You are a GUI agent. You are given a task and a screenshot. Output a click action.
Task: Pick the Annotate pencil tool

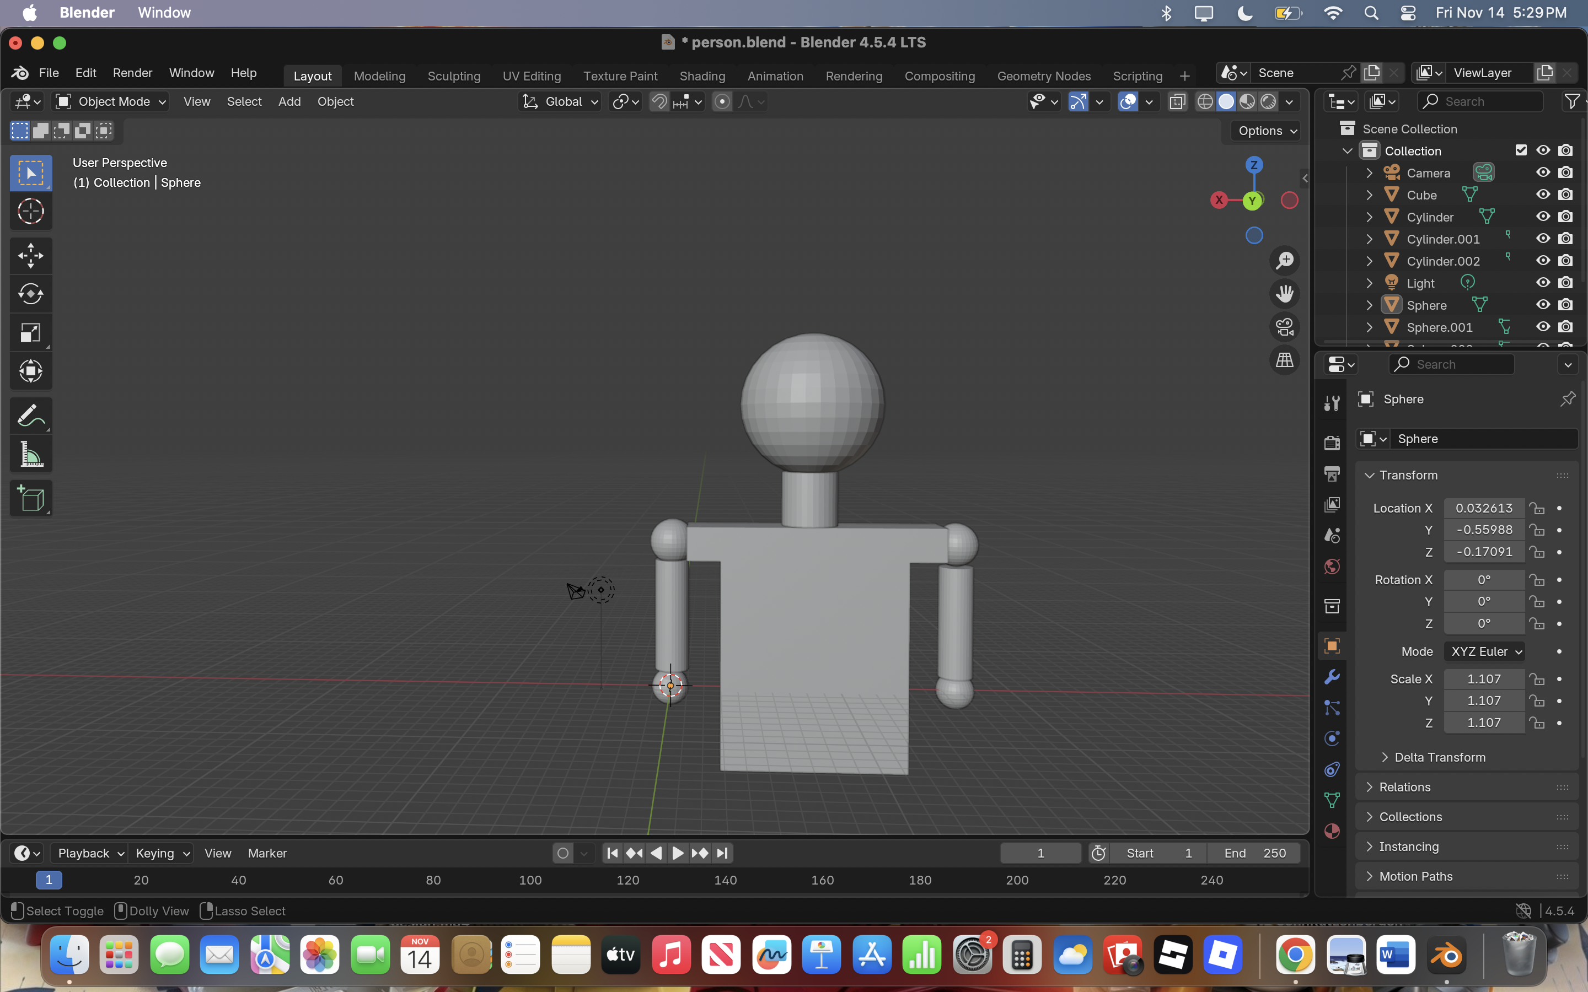click(x=30, y=416)
